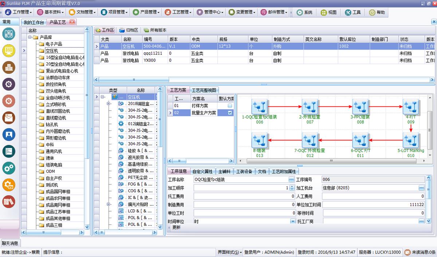Open the 工艺管理 menu
Image resolution: width=437 pixels, height=257 pixels.
pos(178,12)
